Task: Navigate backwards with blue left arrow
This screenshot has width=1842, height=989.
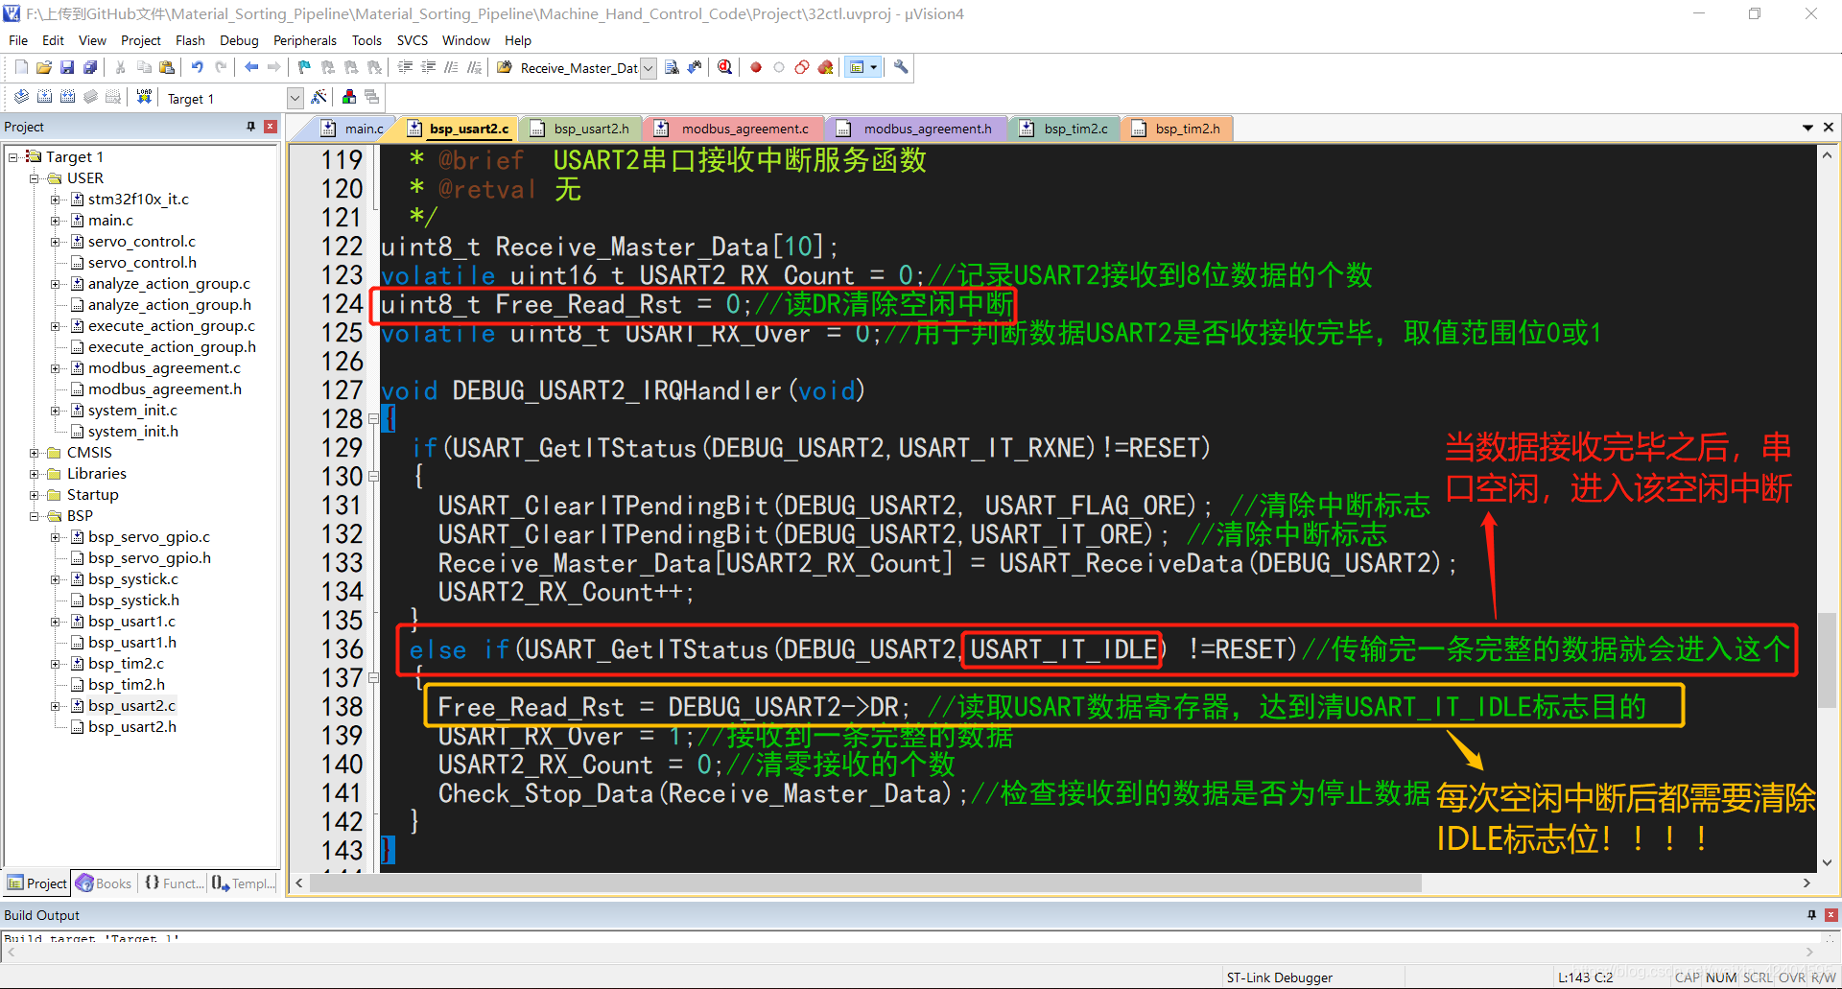Action: click(251, 67)
